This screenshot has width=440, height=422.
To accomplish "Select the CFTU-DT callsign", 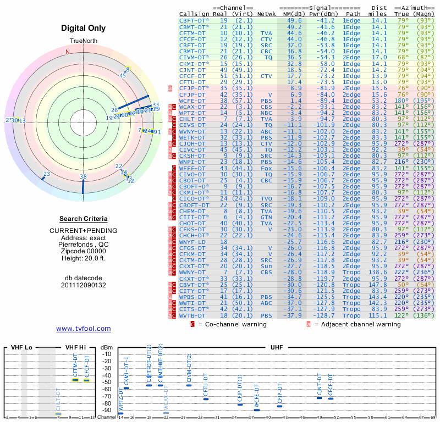I will tap(192, 82).
